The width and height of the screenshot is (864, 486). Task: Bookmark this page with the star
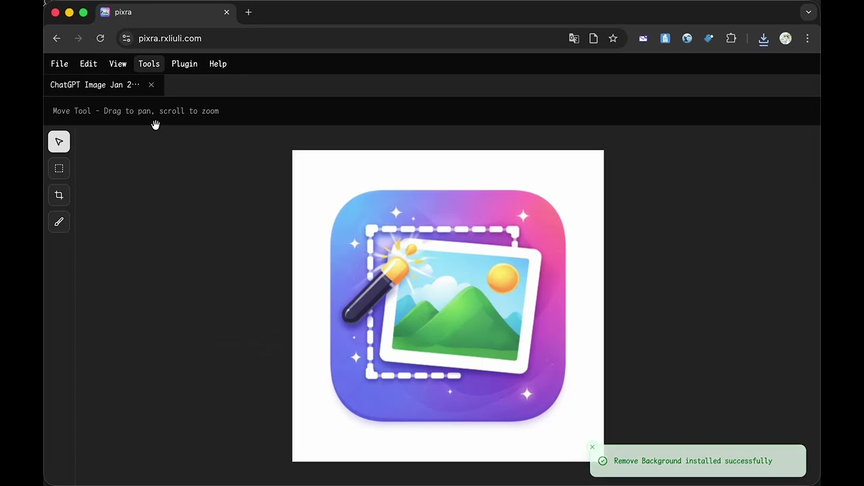[x=613, y=38]
